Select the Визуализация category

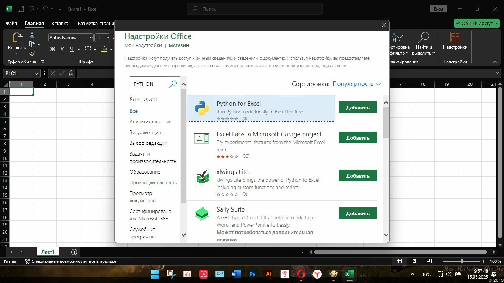coord(145,132)
